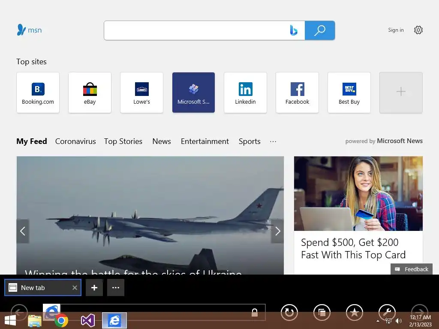
Task: Open File Explorer from taskbar
Action: click(x=35, y=320)
